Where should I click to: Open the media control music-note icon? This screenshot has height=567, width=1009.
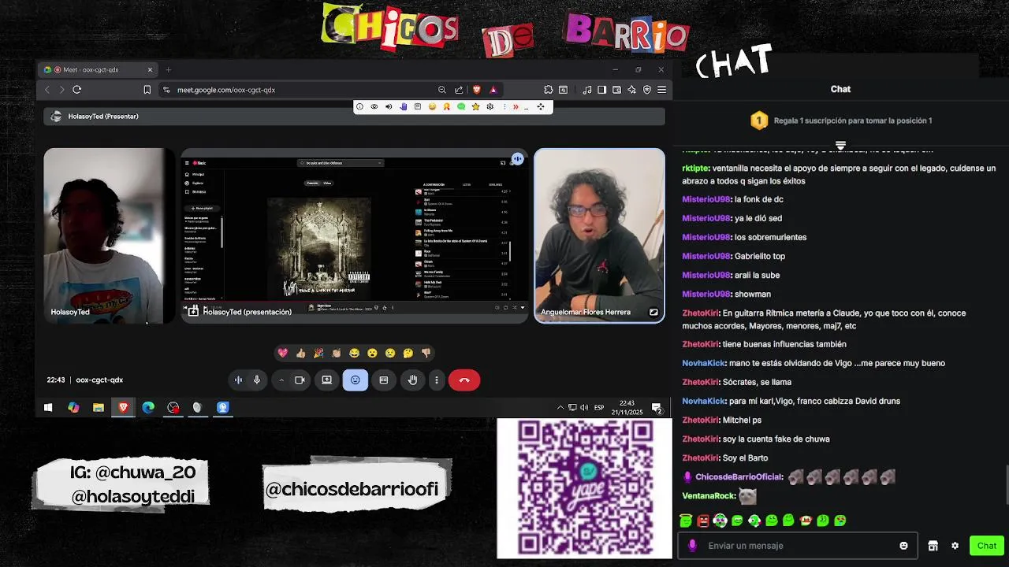click(587, 90)
